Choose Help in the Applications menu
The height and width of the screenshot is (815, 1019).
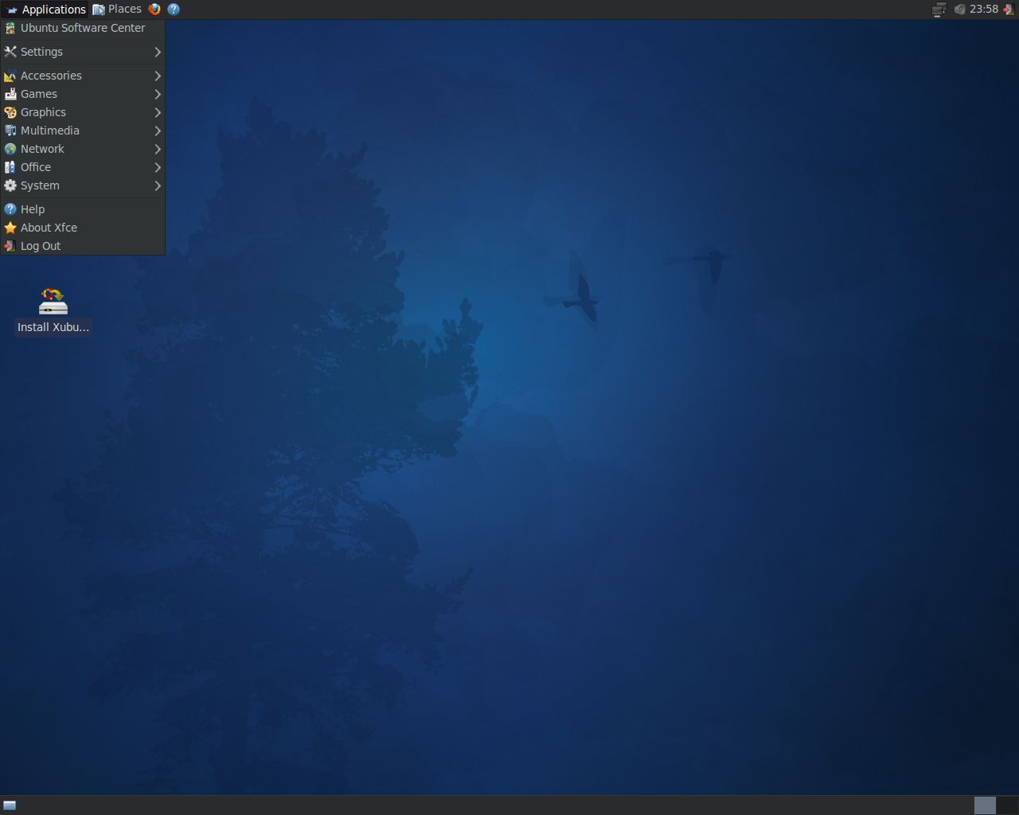(83, 209)
